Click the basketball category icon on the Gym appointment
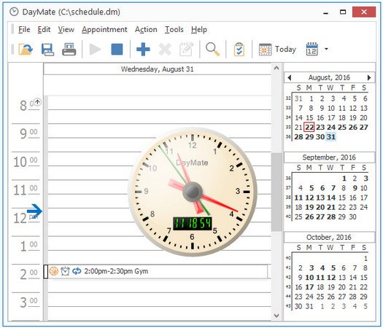This screenshot has height=328, width=383. tap(54, 271)
